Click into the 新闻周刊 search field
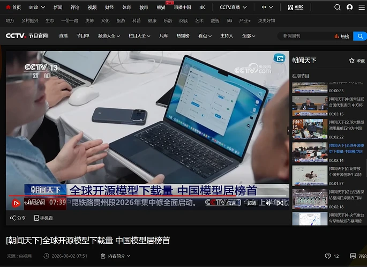This screenshot has height=268, width=367. 306,36
